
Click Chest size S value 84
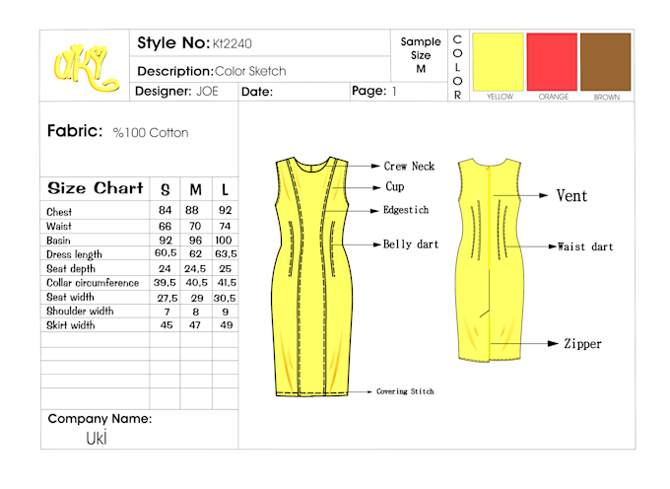[165, 210]
